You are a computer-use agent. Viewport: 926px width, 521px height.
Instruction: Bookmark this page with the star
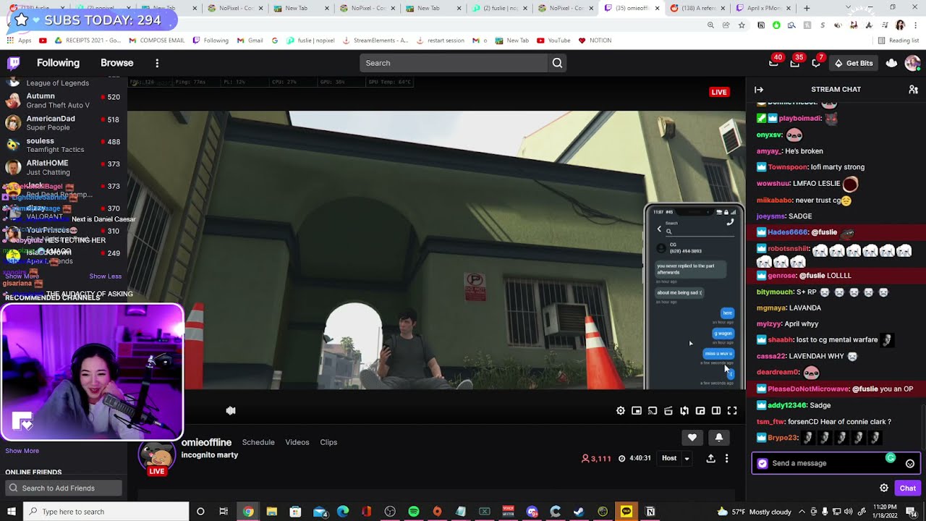click(742, 25)
